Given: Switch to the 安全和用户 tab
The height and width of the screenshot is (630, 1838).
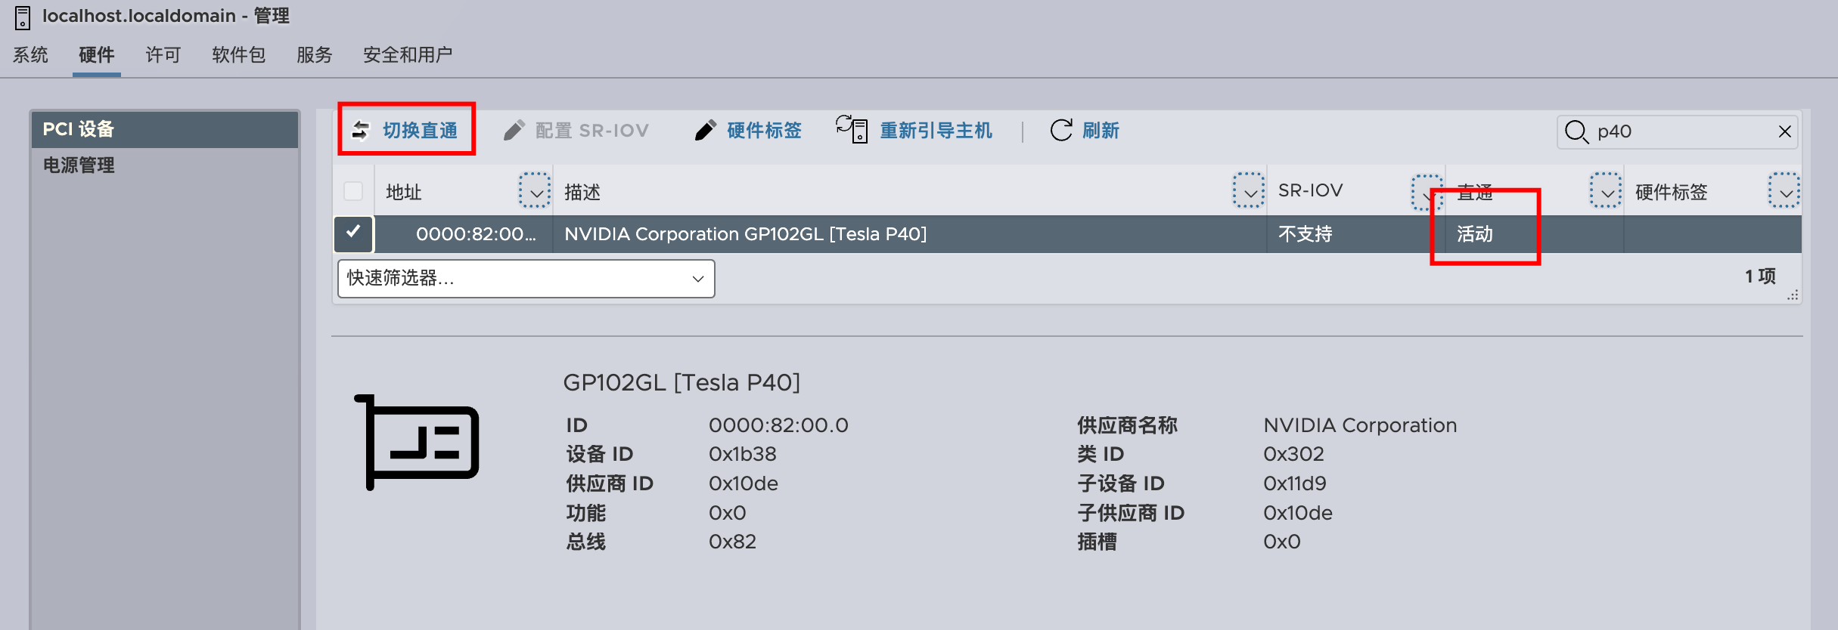Looking at the screenshot, I should pos(408,55).
